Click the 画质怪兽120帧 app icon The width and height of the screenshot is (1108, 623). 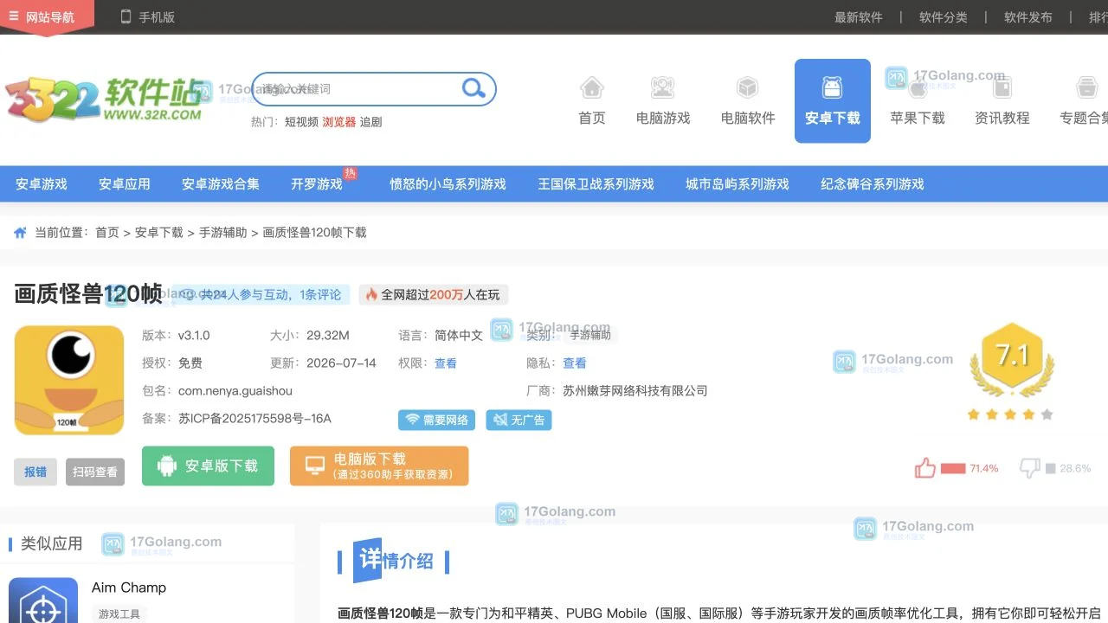(69, 380)
